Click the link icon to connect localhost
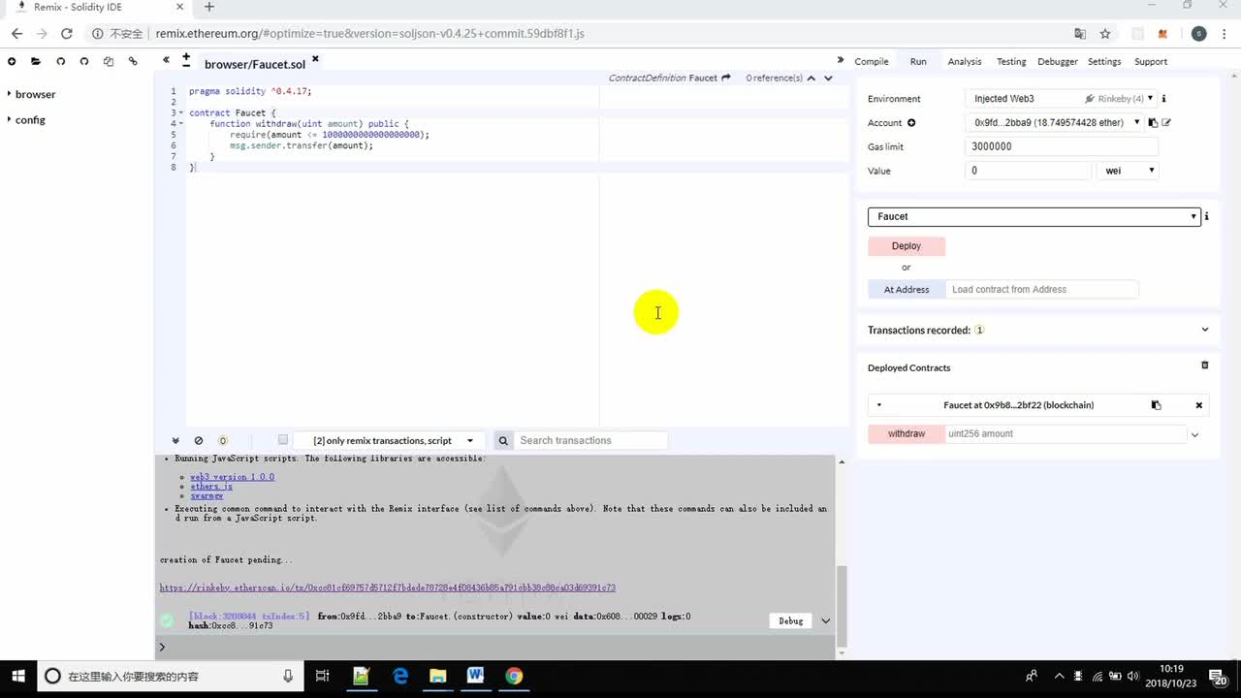1241x698 pixels. pyautogui.click(x=133, y=61)
